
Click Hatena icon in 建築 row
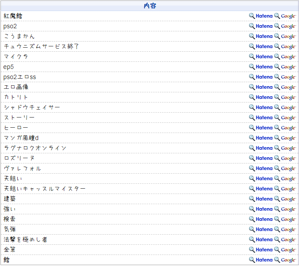261,199
